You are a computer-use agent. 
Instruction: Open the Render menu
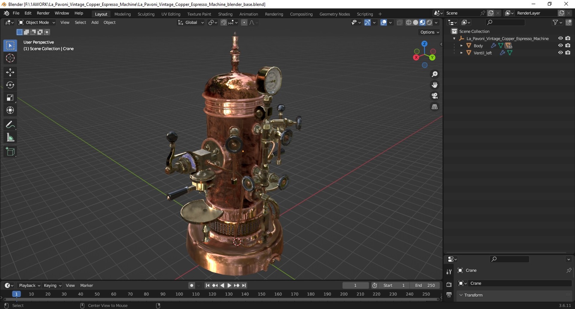click(x=43, y=13)
